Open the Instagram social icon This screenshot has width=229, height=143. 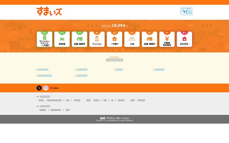coord(46,88)
